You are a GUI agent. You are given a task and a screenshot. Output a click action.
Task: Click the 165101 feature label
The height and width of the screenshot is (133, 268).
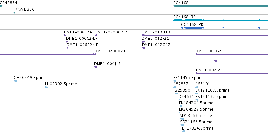203,84
